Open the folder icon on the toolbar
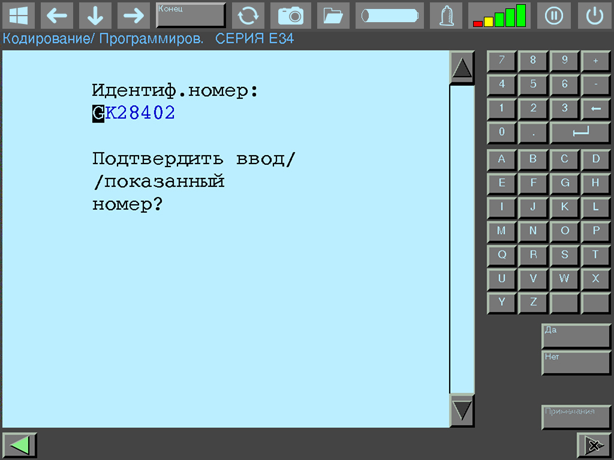Image resolution: width=614 pixels, height=460 pixels. [x=333, y=16]
